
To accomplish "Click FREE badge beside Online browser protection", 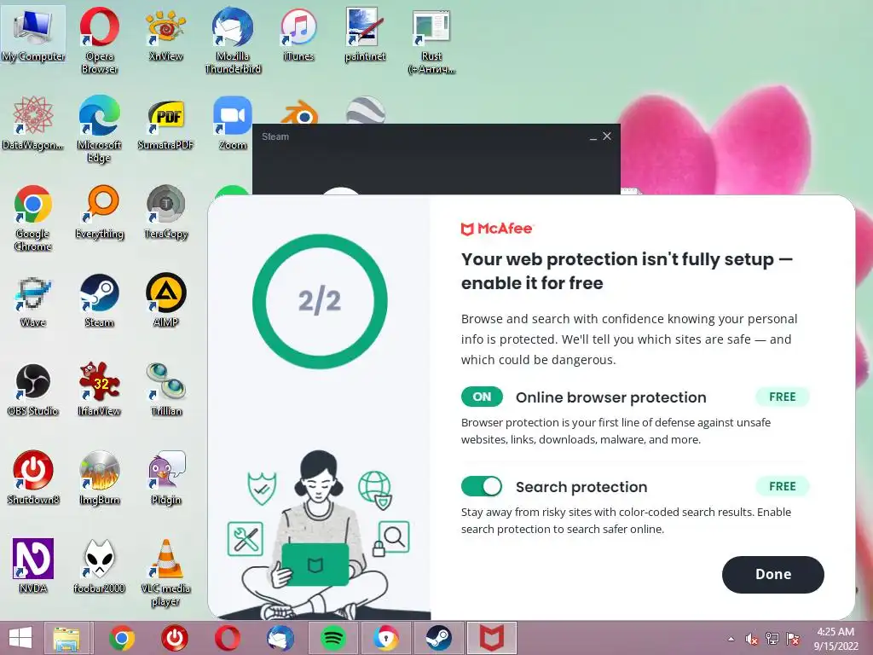I will 783,397.
